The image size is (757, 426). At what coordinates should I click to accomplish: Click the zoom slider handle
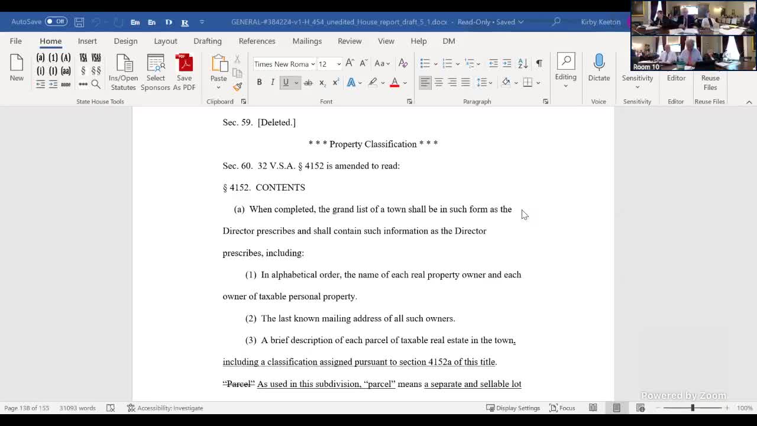tap(692, 408)
